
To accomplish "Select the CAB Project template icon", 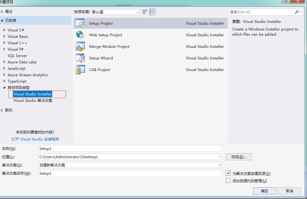I will (x=81, y=69).
